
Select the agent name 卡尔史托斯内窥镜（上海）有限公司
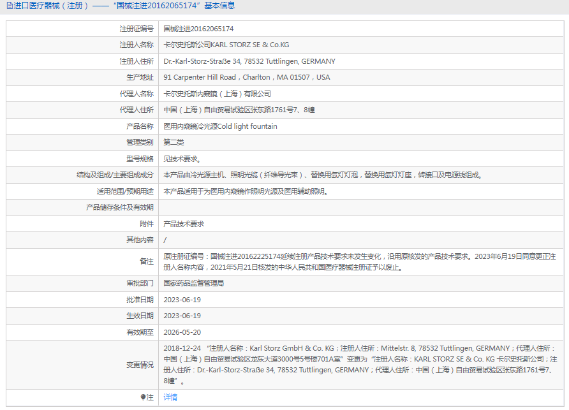point(217,94)
